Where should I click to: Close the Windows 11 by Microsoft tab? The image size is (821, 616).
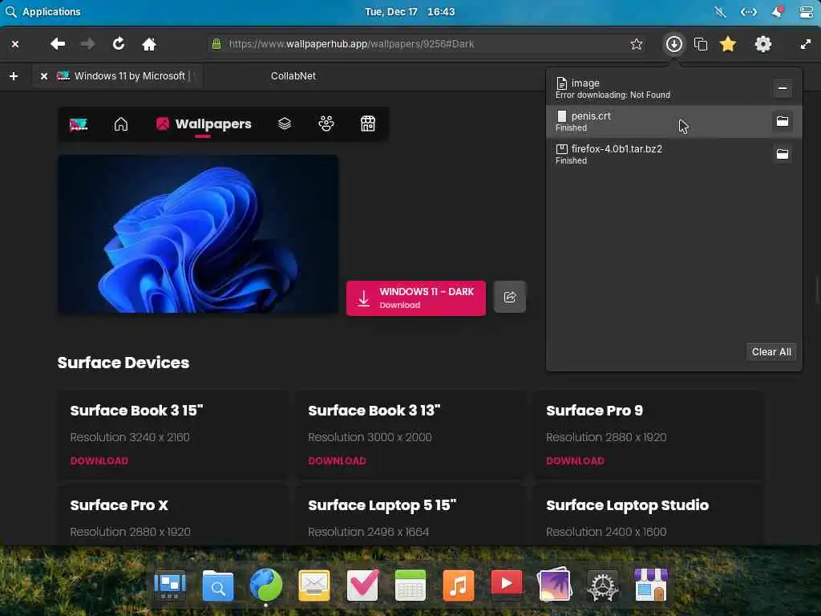[x=44, y=76]
